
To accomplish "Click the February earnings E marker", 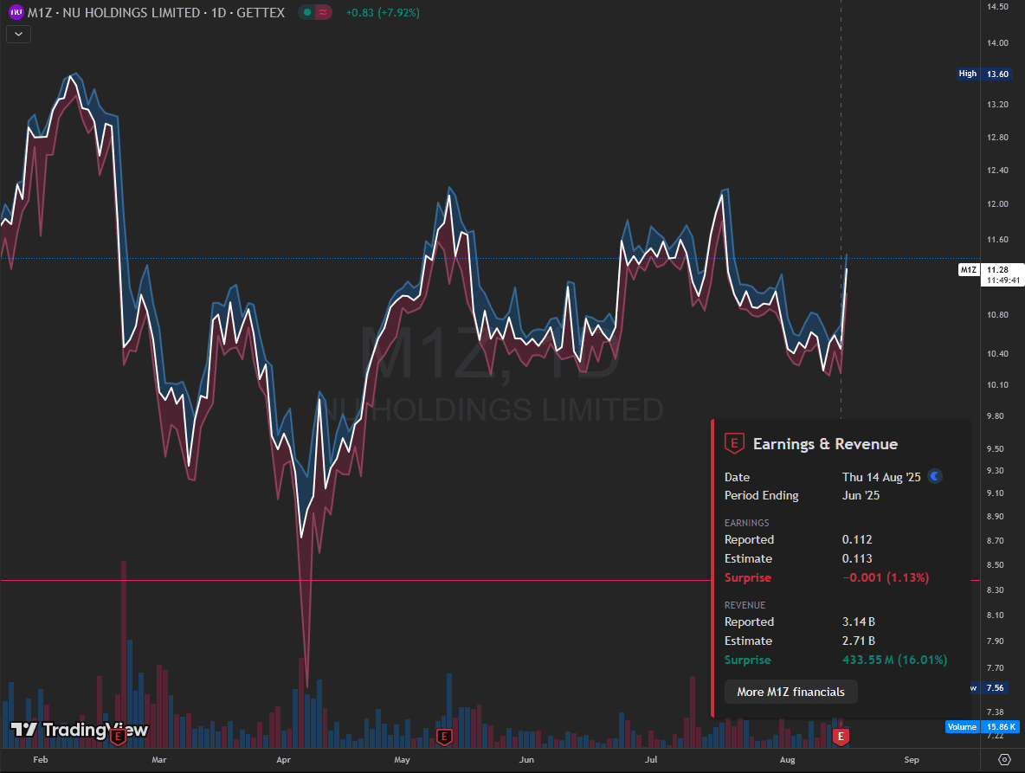I will (119, 737).
